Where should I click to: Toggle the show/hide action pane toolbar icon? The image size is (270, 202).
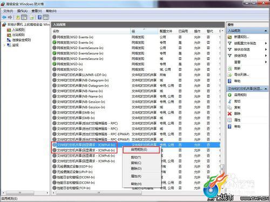point(46,17)
